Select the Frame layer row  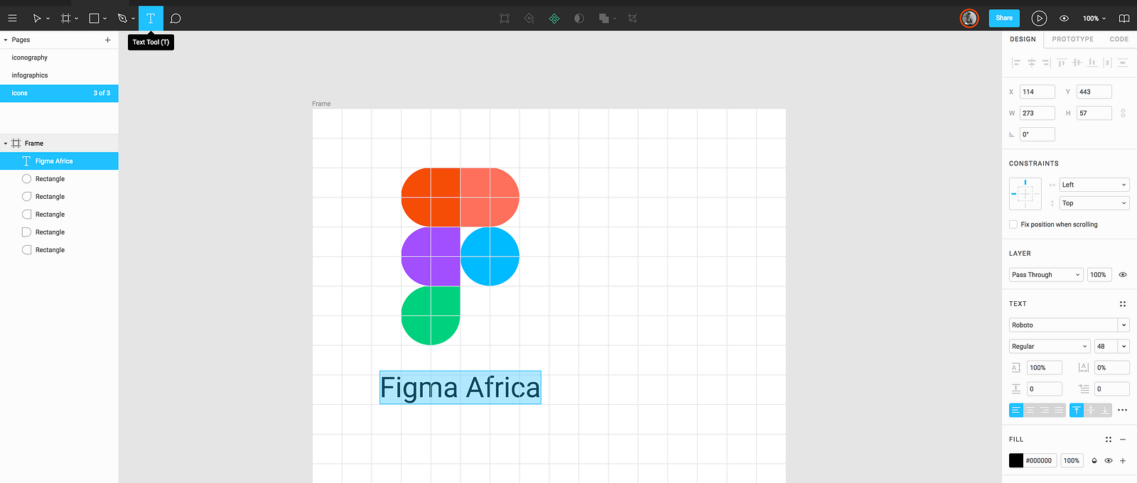tap(59, 143)
